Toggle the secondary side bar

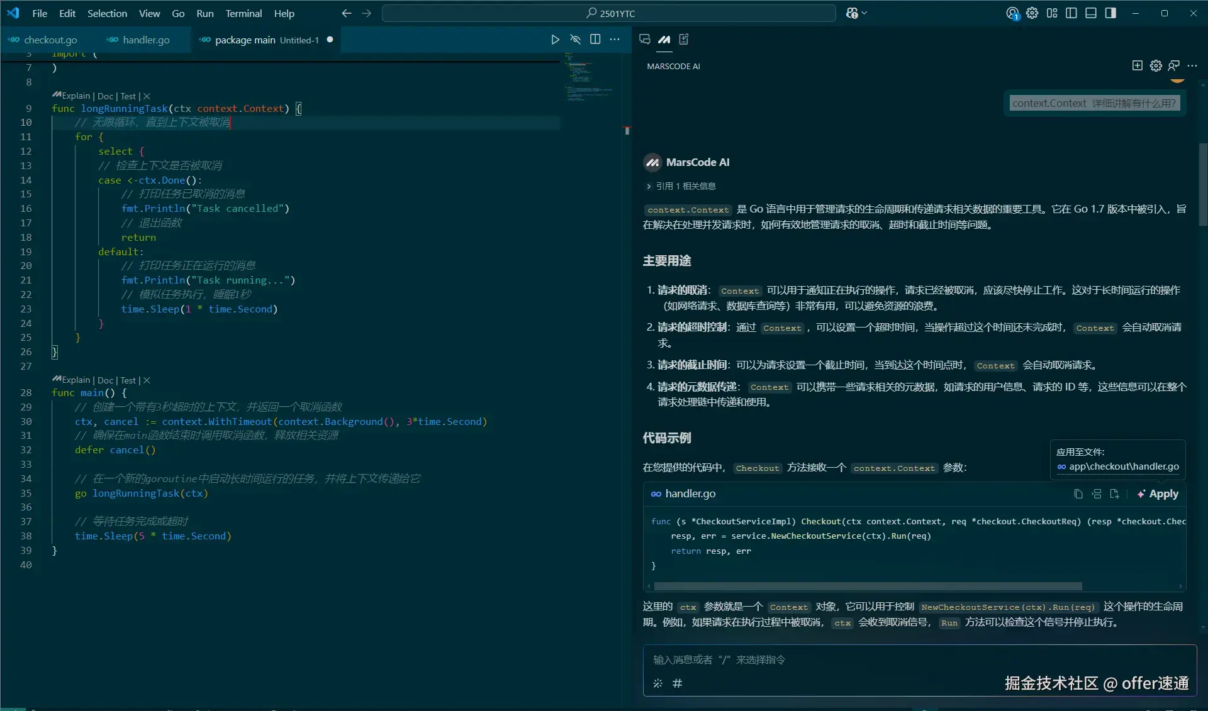[x=1110, y=13]
